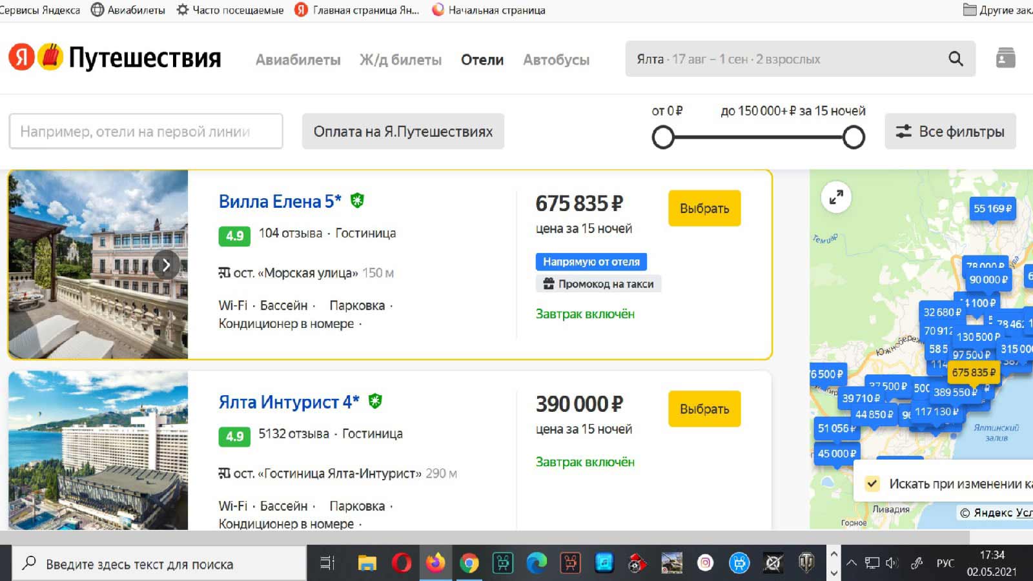Viewport: 1033px width, 581px height.
Task: Click the Напрямую от отеля badge
Action: click(x=591, y=261)
